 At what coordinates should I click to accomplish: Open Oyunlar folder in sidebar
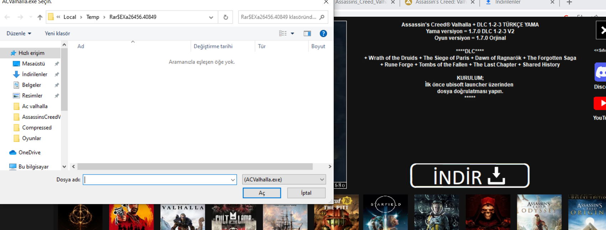pos(31,138)
